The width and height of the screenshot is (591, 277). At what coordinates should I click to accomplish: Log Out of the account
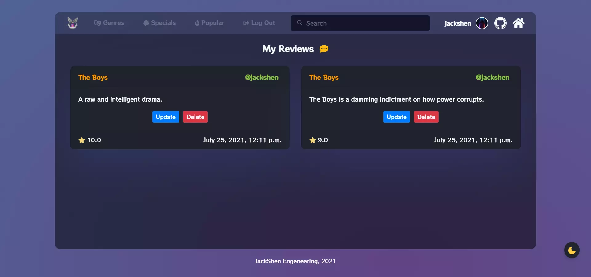pos(259,23)
